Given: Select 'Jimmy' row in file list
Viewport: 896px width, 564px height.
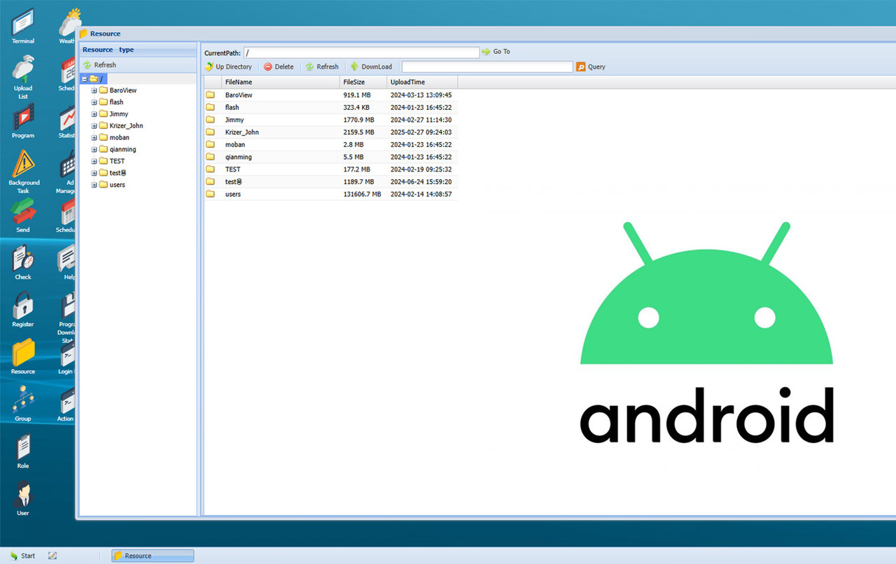Looking at the screenshot, I should click(x=330, y=120).
